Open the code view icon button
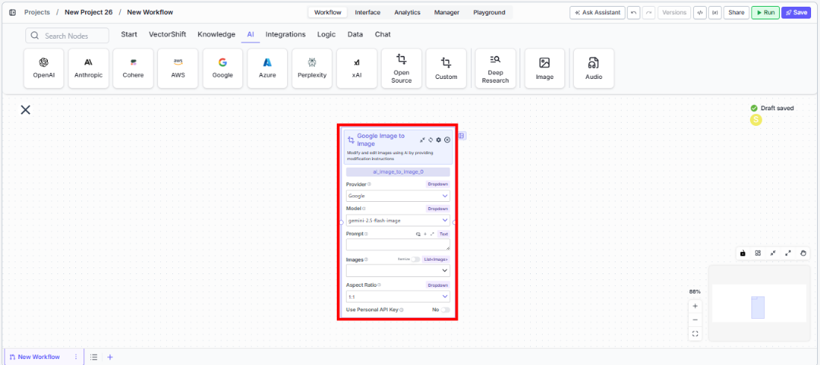Image resolution: width=820 pixels, height=365 pixels. 700,13
